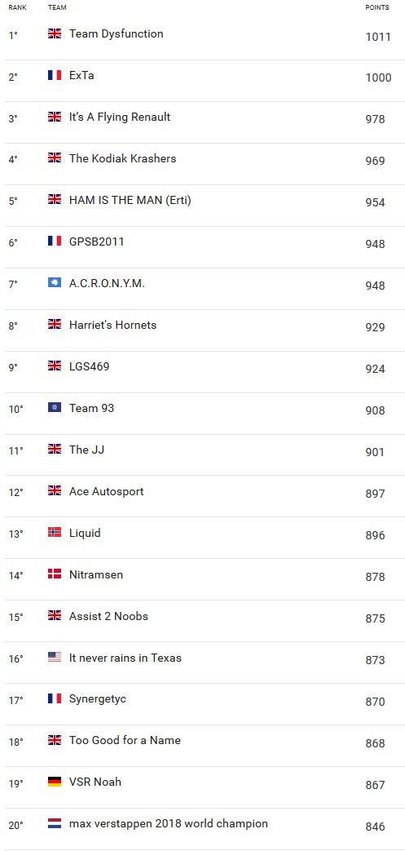The width and height of the screenshot is (405, 851).
Task: Click the Dutch flag beside max verstappen team
Action: [55, 823]
